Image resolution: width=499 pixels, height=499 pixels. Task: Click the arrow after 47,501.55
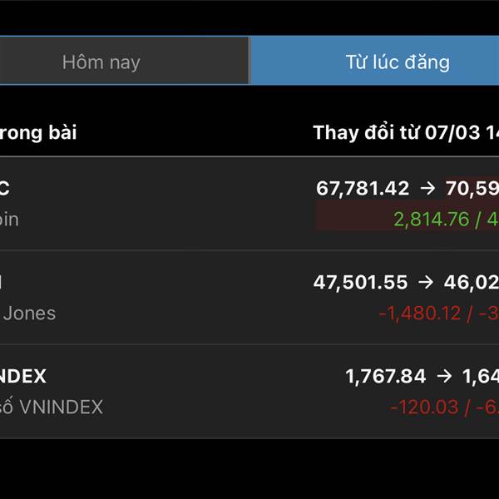[x=426, y=283]
